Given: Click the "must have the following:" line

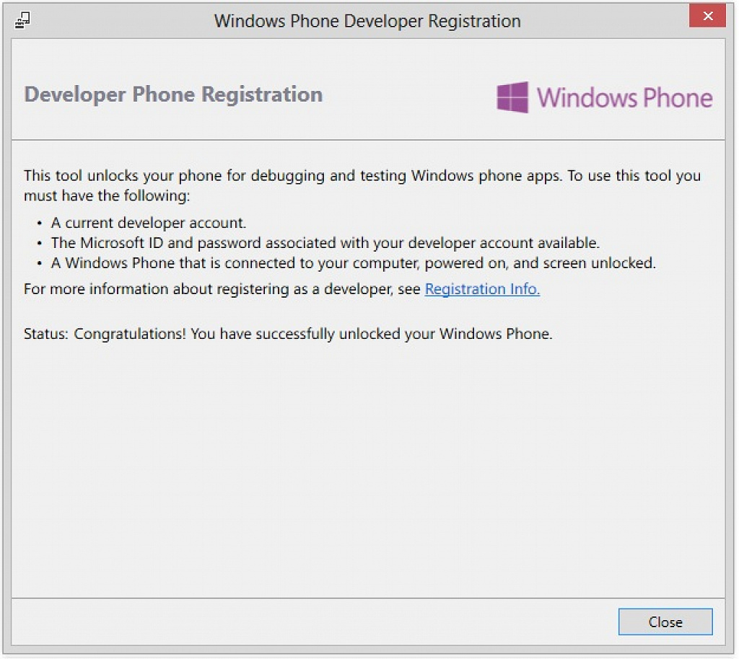Looking at the screenshot, I should [107, 195].
